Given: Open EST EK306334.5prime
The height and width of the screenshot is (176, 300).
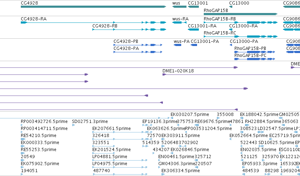Looking at the screenshot, I should pos(180,171).
